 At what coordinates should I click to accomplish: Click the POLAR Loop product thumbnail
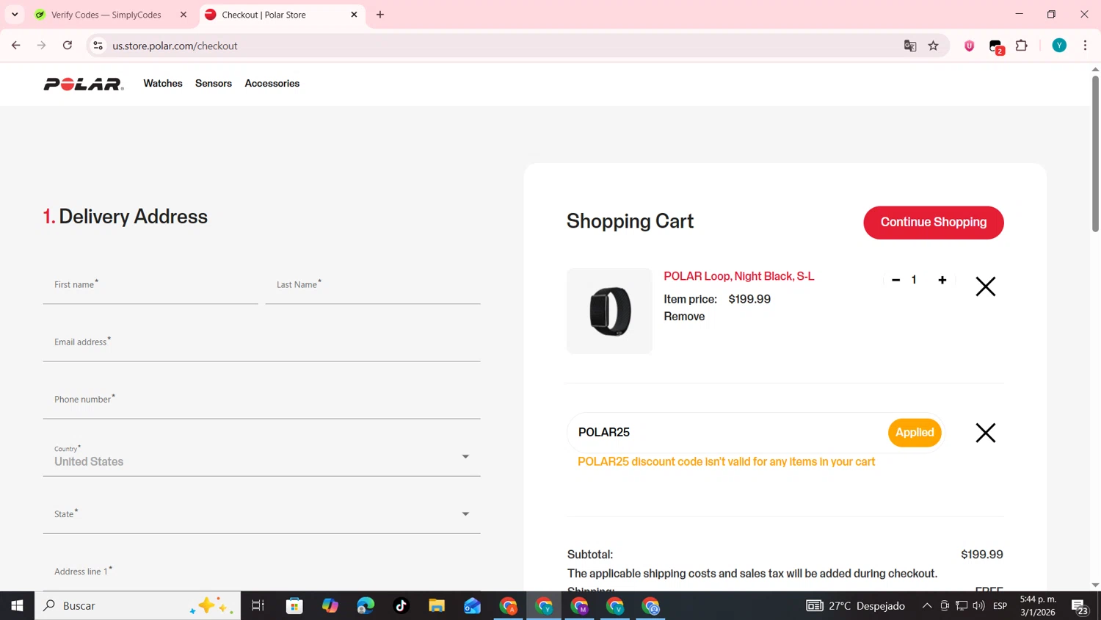(609, 311)
